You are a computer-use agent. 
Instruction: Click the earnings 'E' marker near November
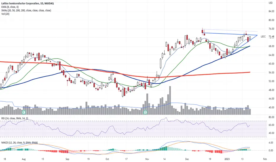[x=145, y=112]
